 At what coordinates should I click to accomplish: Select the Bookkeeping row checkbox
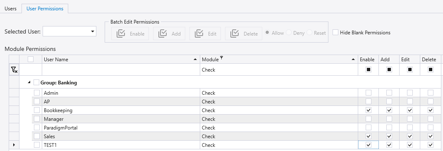pyautogui.click(x=37, y=110)
